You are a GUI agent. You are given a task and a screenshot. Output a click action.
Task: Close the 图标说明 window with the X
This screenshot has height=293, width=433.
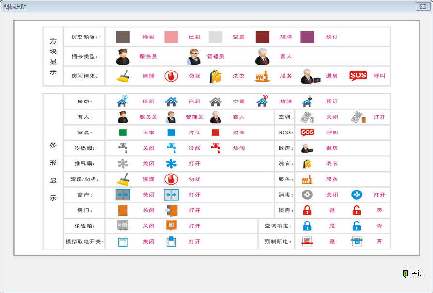pos(421,6)
